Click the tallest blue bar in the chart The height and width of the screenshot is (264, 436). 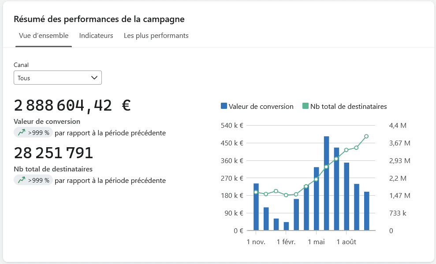point(326,183)
